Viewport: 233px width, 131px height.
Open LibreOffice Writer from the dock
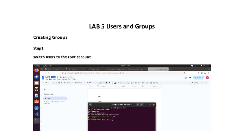click(x=36, y=95)
